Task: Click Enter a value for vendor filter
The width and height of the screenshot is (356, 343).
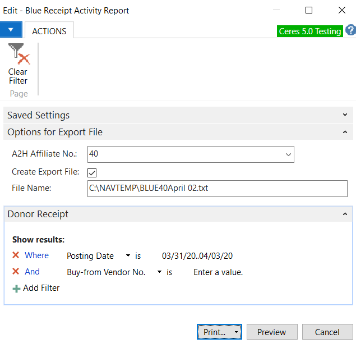Action: (x=218, y=272)
